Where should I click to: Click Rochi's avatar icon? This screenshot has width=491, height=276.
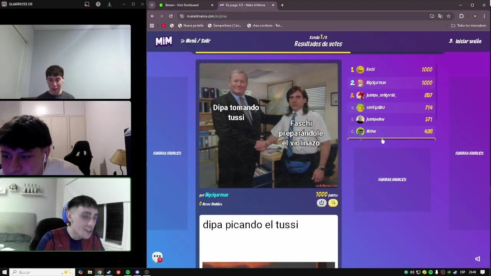(x=360, y=69)
